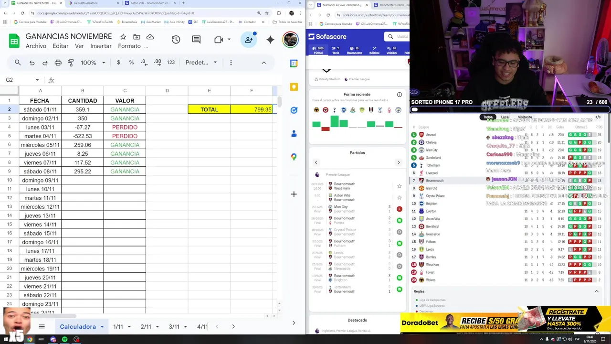Open Google Maps side panel icon
The image size is (611, 344).
point(294,157)
